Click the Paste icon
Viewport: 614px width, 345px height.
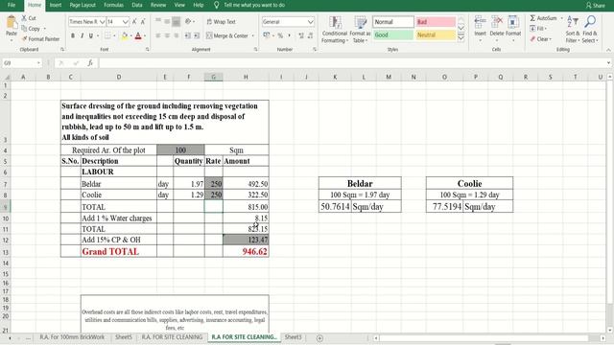pyautogui.click(x=12, y=23)
